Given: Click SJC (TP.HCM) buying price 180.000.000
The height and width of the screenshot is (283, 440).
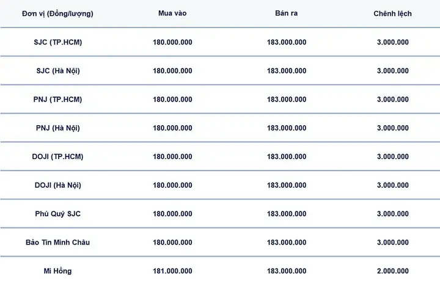Looking at the screenshot, I should point(172,42).
